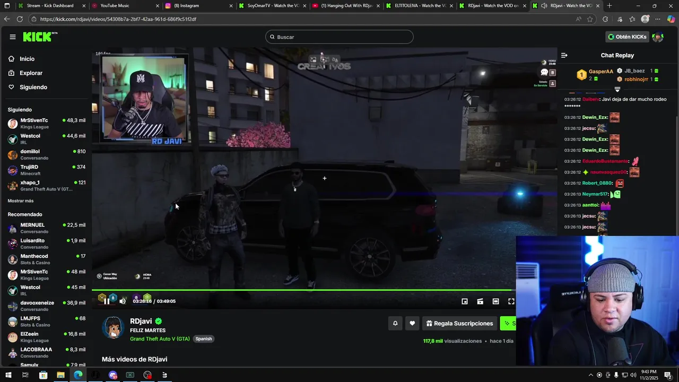The width and height of the screenshot is (679, 382).
Task: Click Neymar517 username in chat
Action: pos(595,194)
